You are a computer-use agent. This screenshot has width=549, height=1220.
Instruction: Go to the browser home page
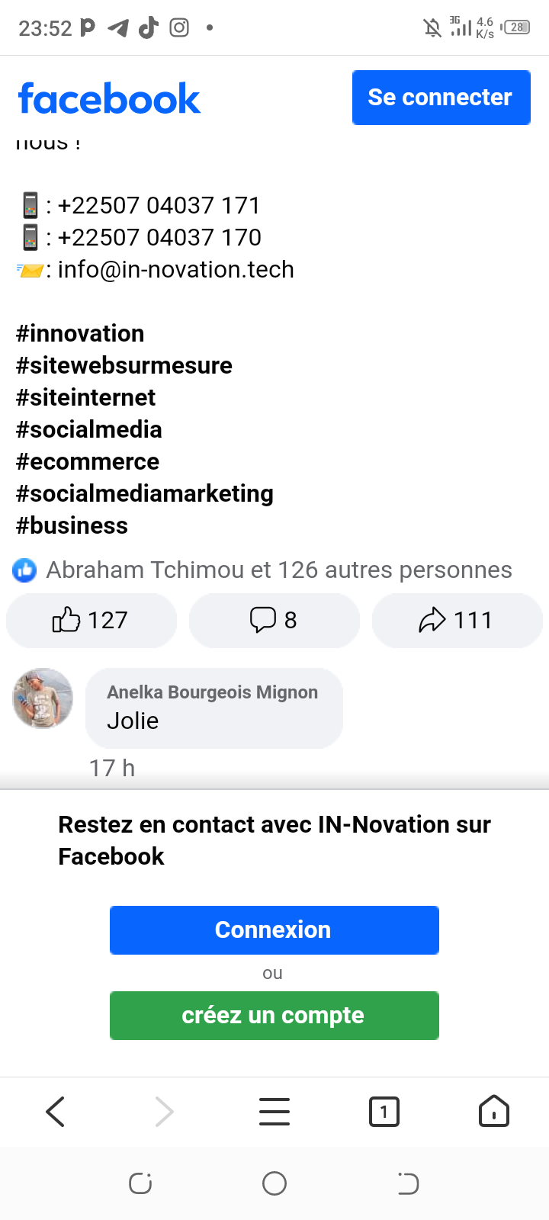(x=493, y=1112)
